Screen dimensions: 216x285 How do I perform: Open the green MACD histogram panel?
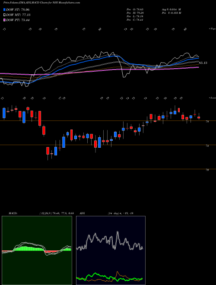click(x=37, y=250)
